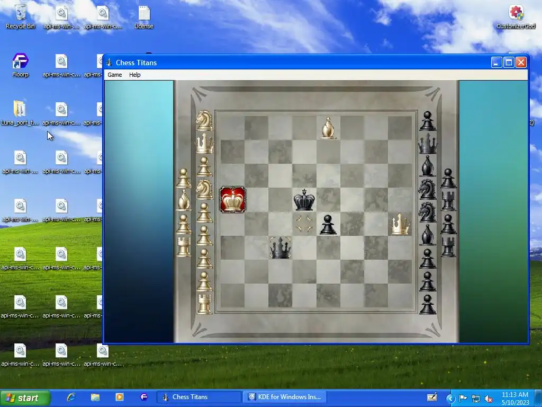Click the Chess Titans title bar icon
The height and width of the screenshot is (407, 542).
(x=109, y=63)
